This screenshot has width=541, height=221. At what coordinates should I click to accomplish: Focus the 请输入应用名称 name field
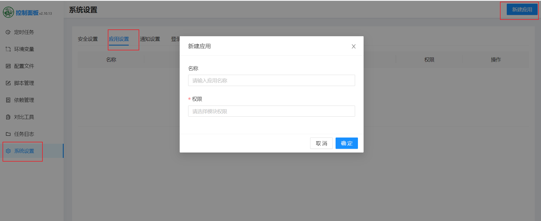pos(272,80)
